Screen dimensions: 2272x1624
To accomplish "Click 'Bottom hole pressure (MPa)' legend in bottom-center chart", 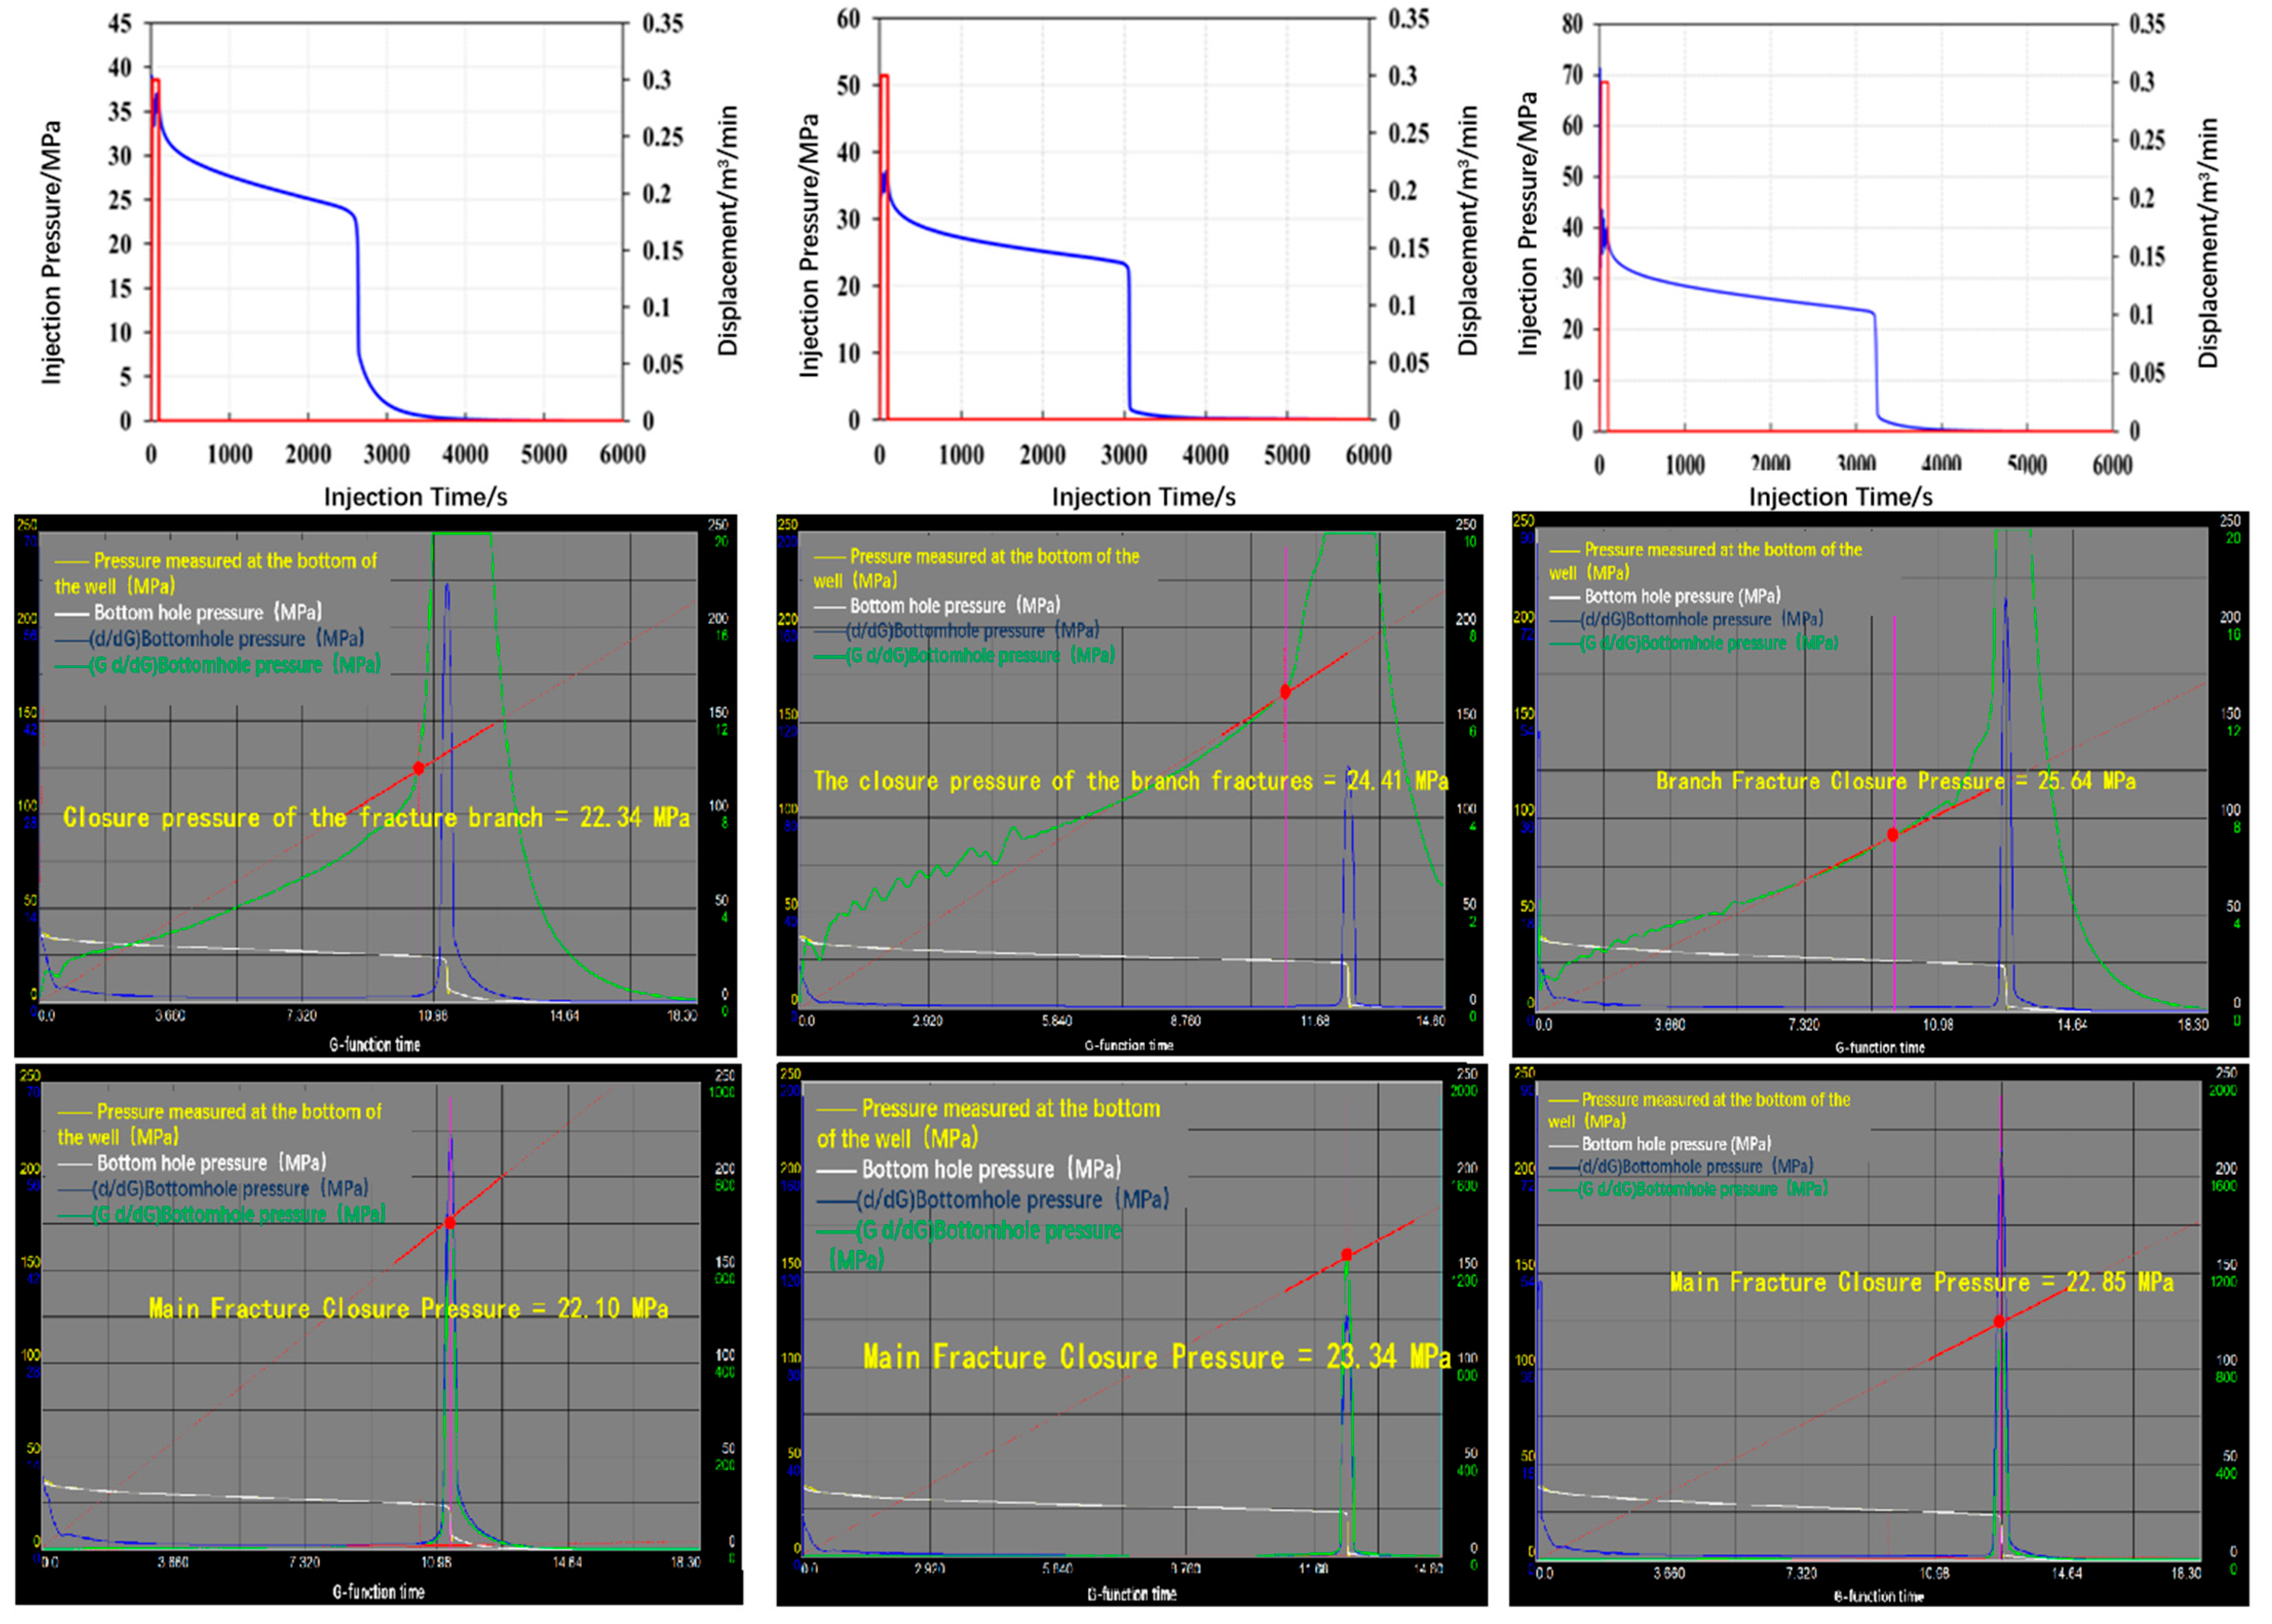I will [x=990, y=1169].
